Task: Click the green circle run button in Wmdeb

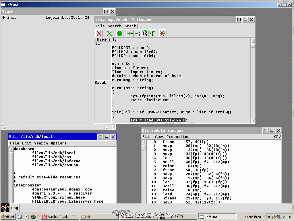Action: [120, 33]
